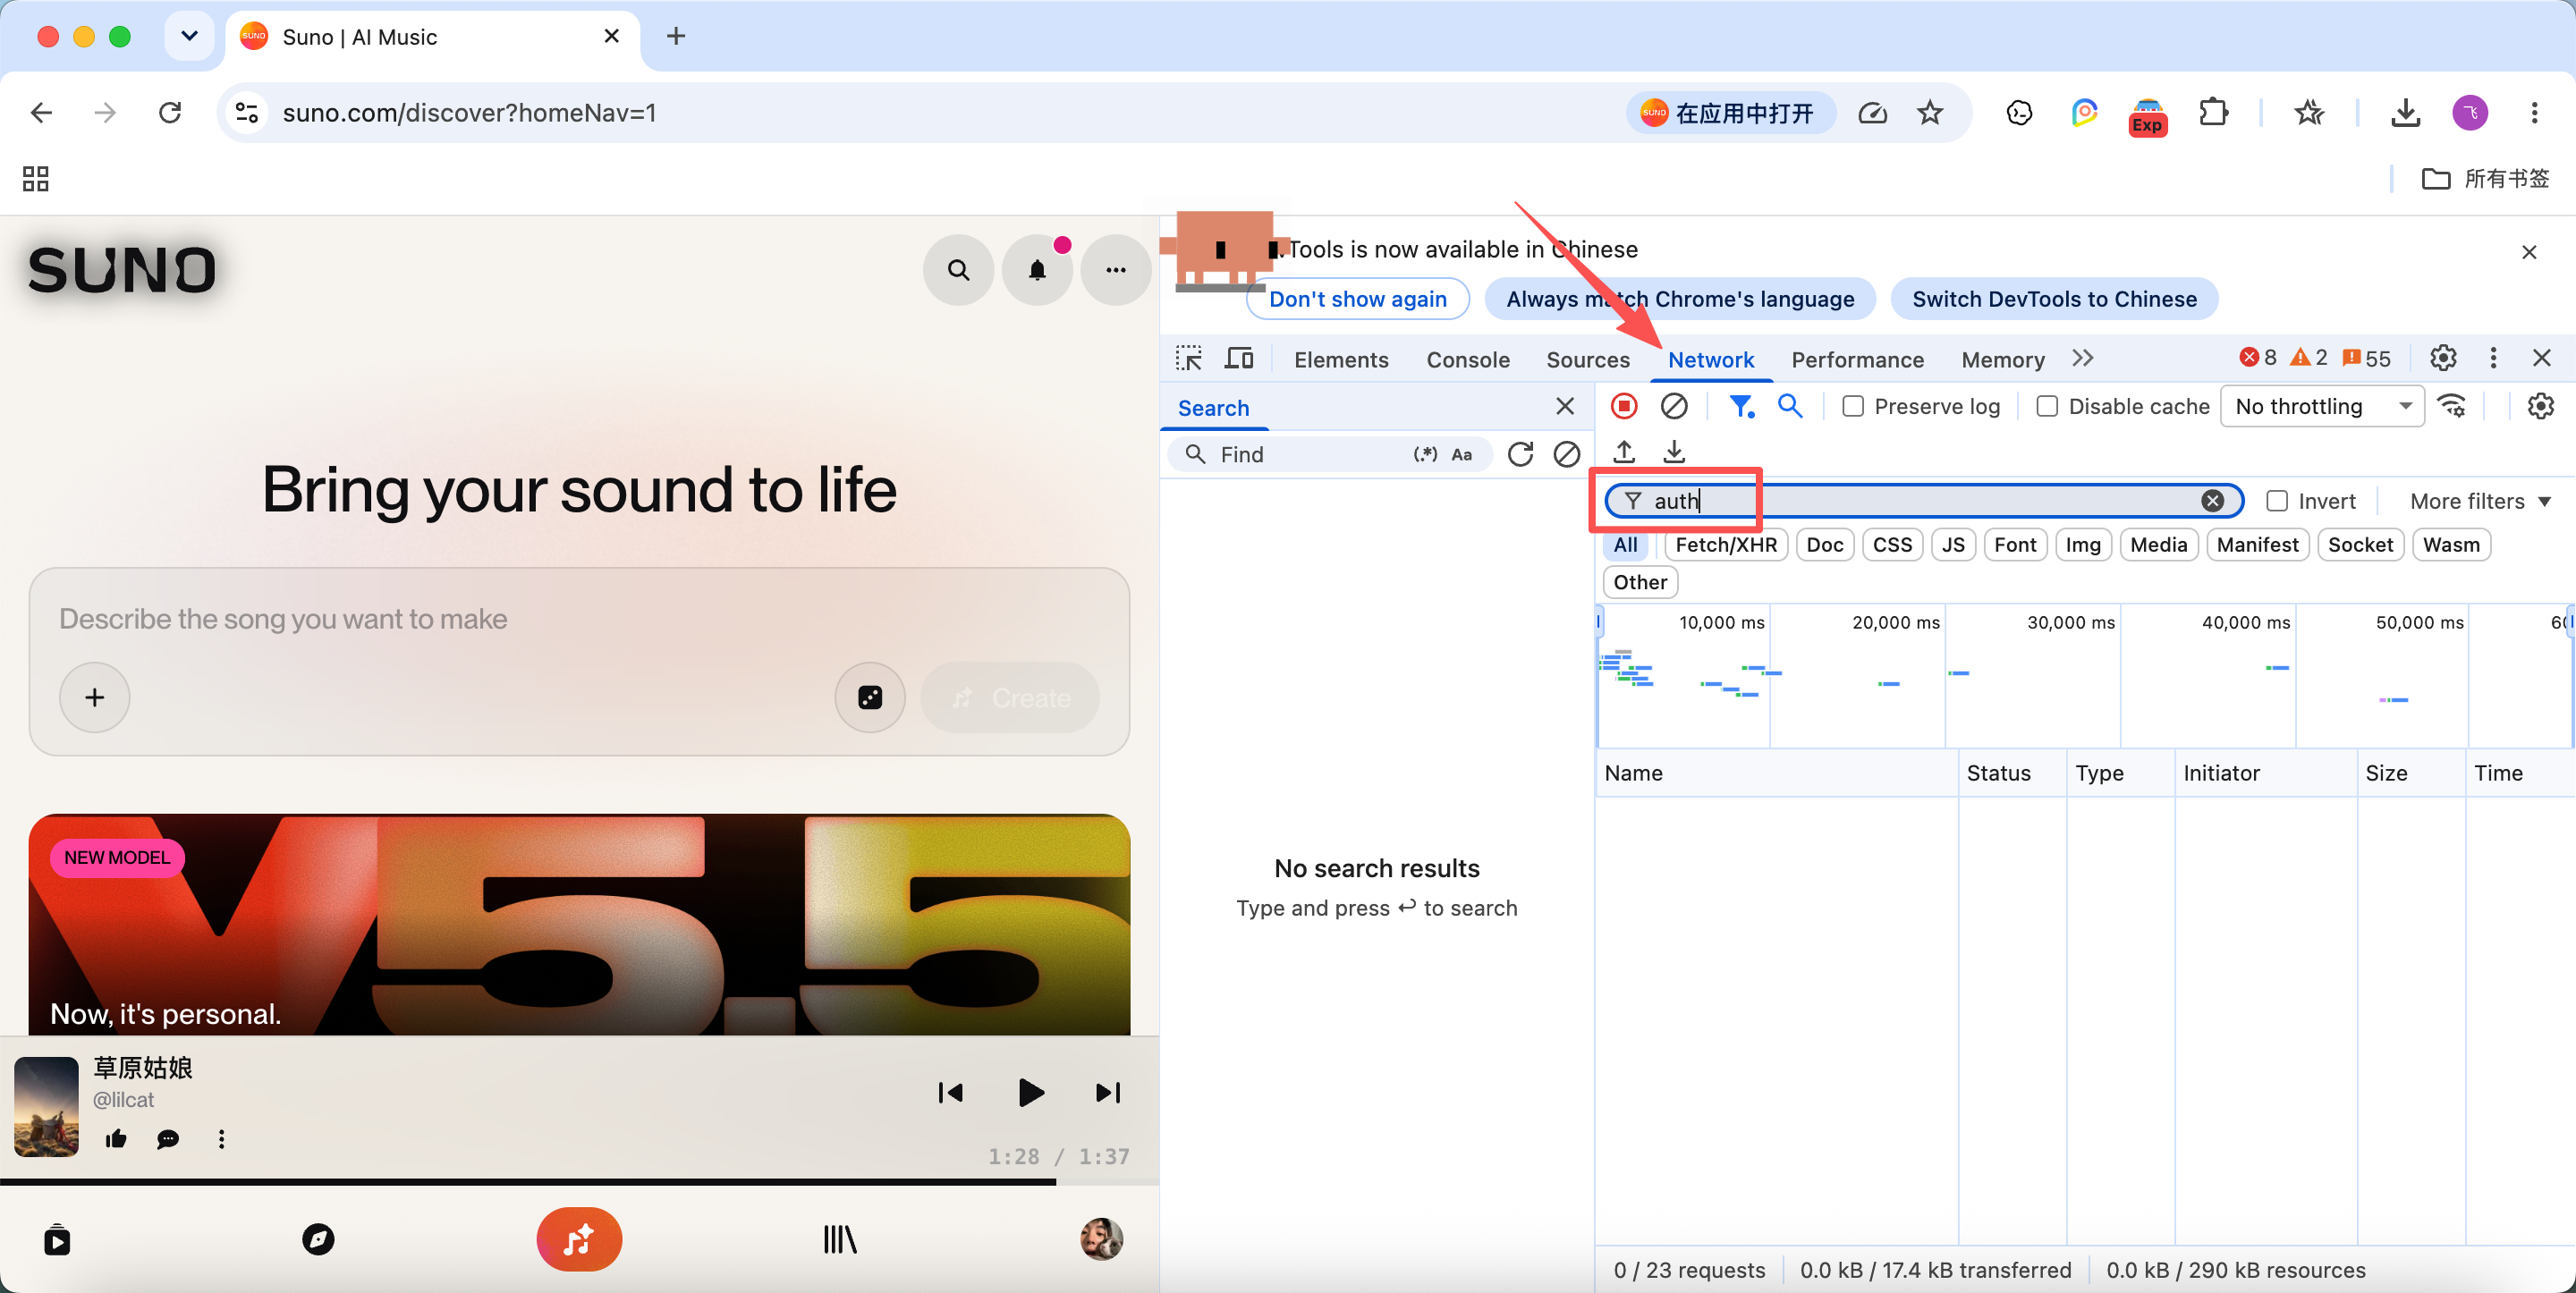The image size is (2576, 1293).
Task: Skip to previous track
Action: pos(950,1092)
